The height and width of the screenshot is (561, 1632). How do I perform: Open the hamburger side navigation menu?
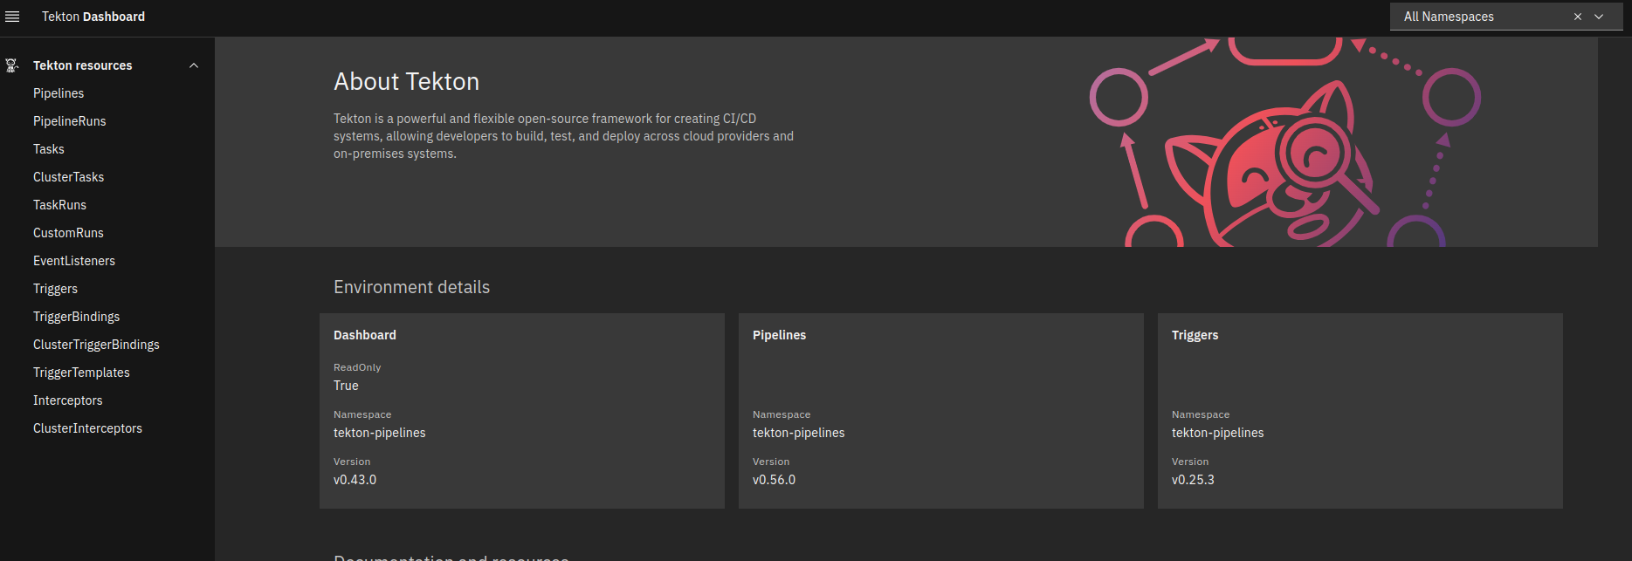coord(12,17)
